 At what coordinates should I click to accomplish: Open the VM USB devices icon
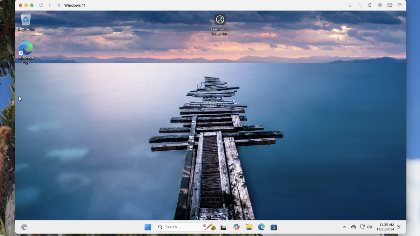(370, 5)
